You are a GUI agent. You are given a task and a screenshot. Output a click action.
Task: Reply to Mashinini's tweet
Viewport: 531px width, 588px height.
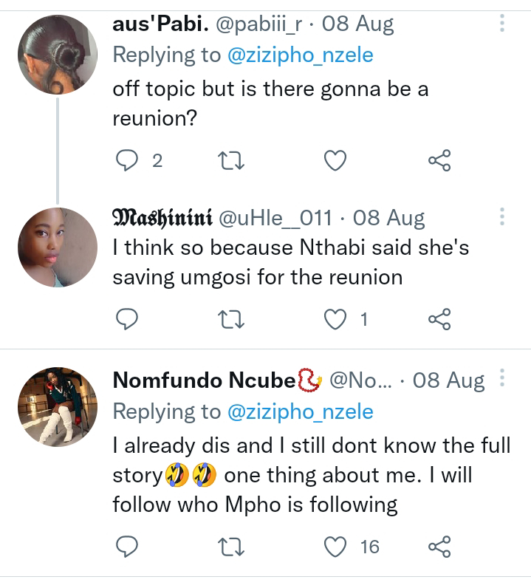pos(128,319)
